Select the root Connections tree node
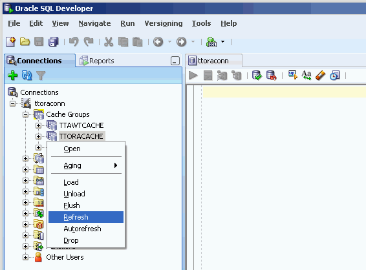 (x=39, y=92)
